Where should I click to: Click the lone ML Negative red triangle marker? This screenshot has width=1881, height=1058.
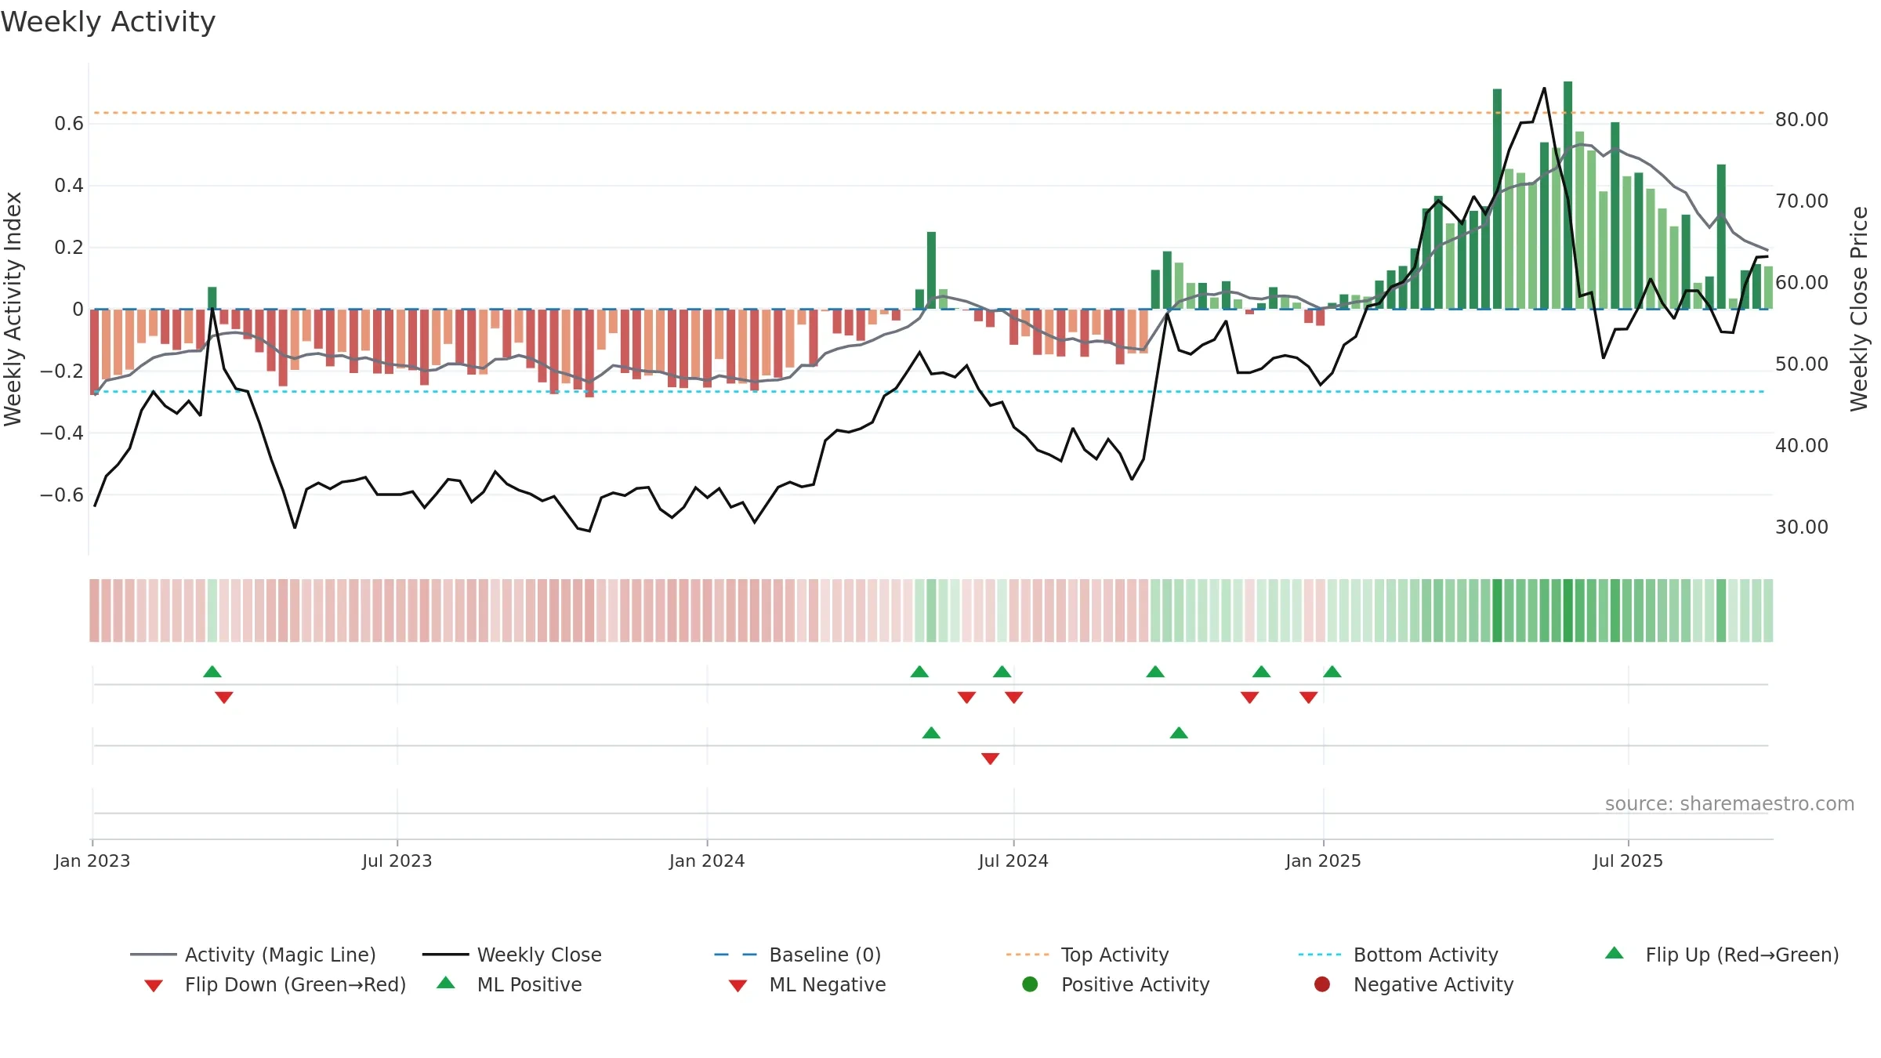point(991,759)
